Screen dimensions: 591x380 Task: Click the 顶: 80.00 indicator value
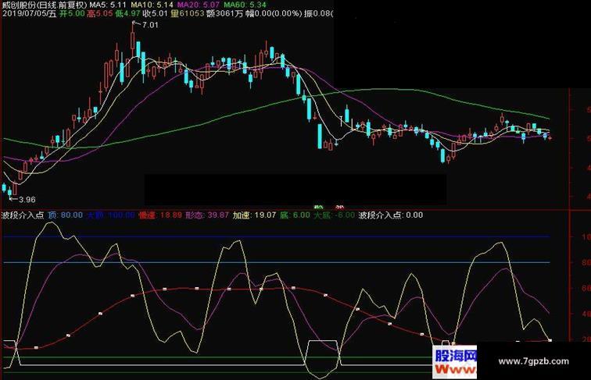65,215
